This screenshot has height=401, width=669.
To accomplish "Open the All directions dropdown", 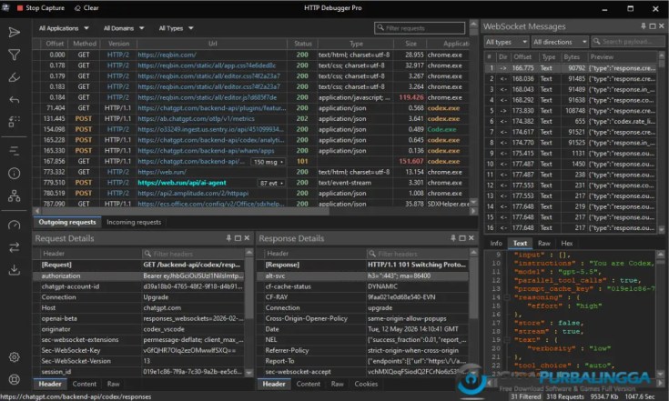I will tap(560, 42).
